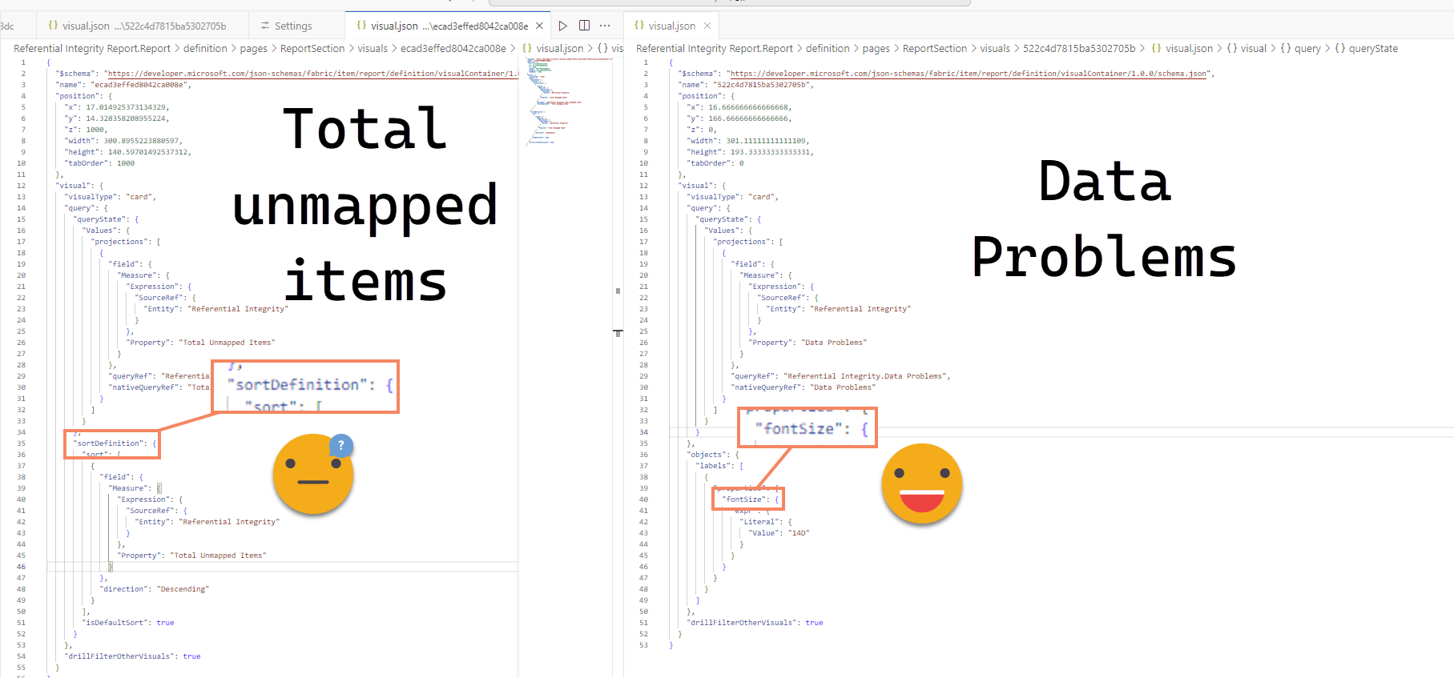Place cursor on "direction": "Descending" line
This screenshot has width=1454, height=678.
tap(154, 589)
